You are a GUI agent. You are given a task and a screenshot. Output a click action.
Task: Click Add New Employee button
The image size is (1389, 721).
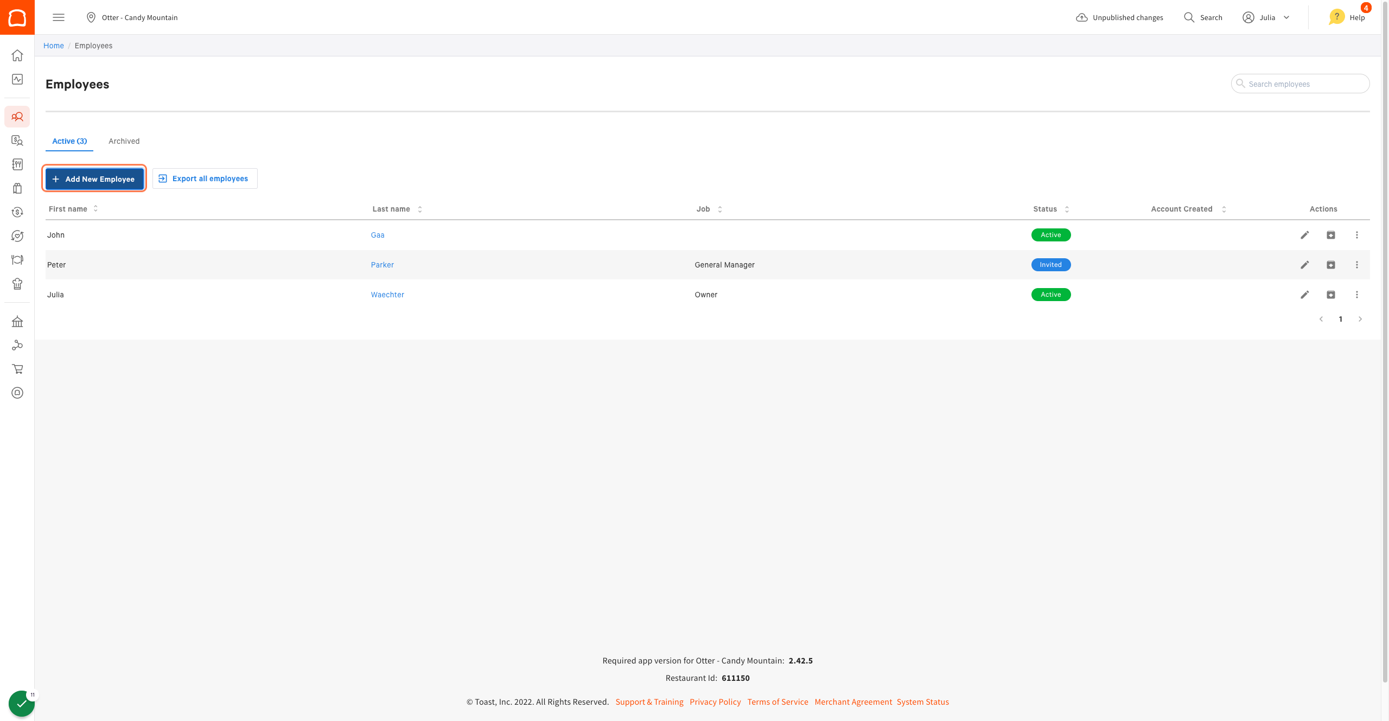point(94,178)
